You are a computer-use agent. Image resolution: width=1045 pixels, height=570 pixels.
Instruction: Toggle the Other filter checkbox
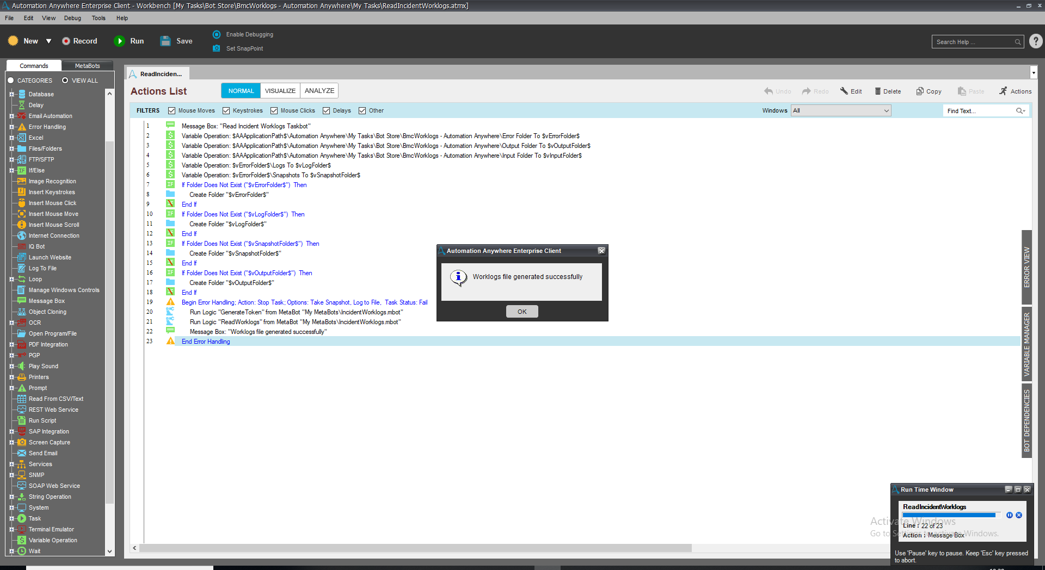pyautogui.click(x=362, y=111)
